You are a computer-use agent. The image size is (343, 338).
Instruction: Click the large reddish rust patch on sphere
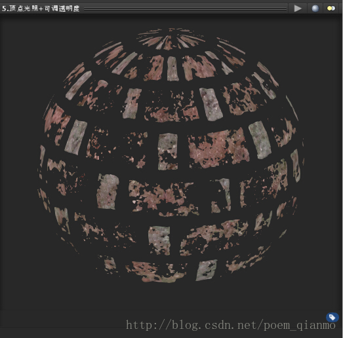click(218, 149)
